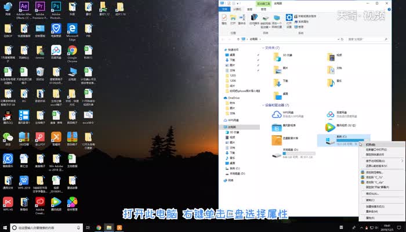Select Local Disk (D:) in navigation pane
This screenshot has height=232, width=406.
coord(235,173)
